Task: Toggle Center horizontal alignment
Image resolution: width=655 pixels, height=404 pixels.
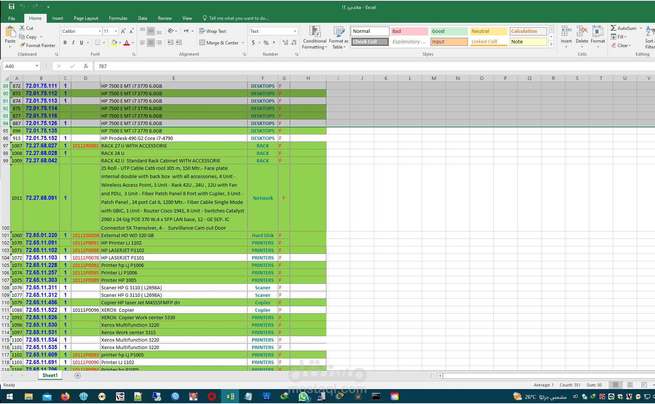Action: 151,43
